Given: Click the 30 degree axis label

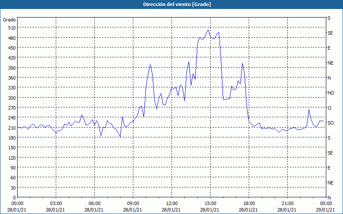Looking at the screenshot, I should [x=13, y=188].
